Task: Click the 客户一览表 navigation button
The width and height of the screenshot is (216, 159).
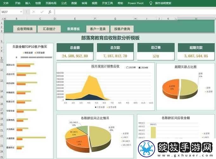Action: [98, 29]
